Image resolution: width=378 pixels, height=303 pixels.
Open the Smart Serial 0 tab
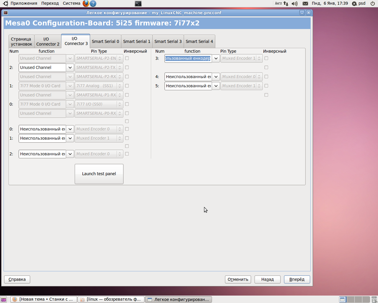click(x=105, y=41)
